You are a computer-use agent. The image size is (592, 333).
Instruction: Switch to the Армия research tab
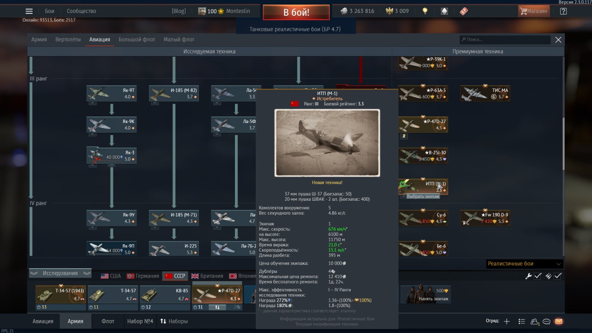pos(39,40)
